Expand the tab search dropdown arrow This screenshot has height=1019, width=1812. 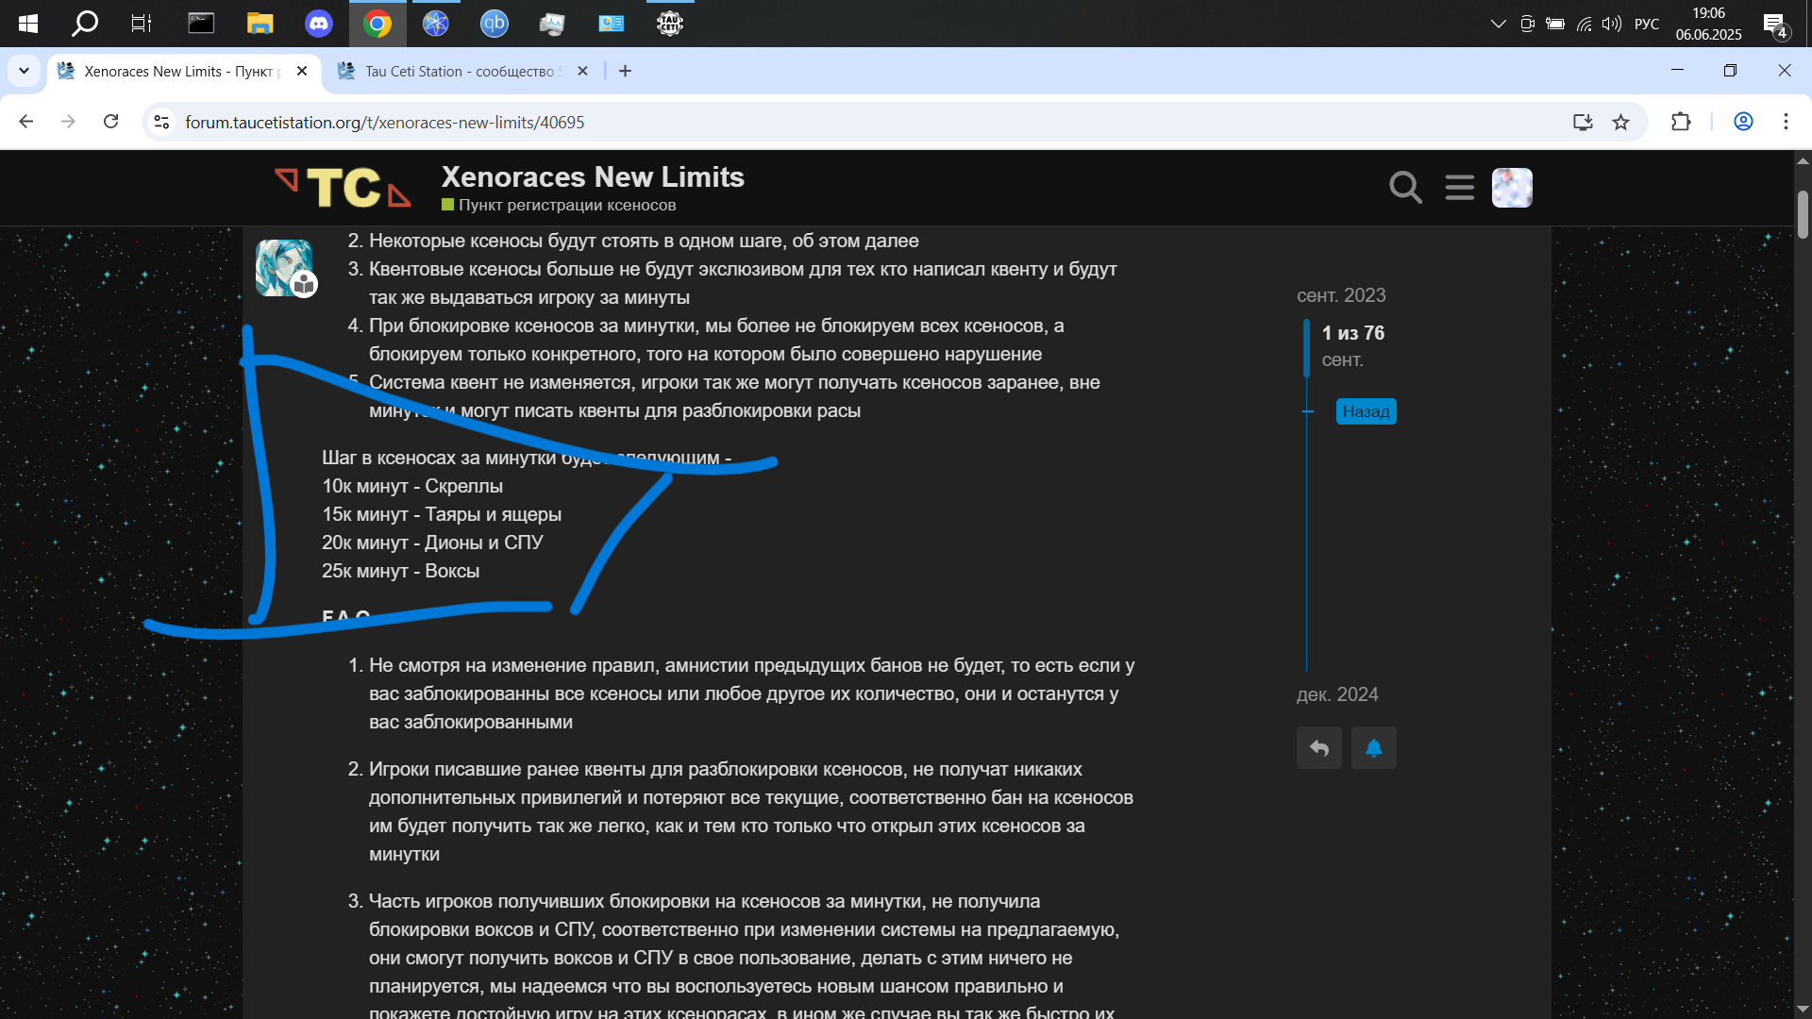tap(24, 72)
